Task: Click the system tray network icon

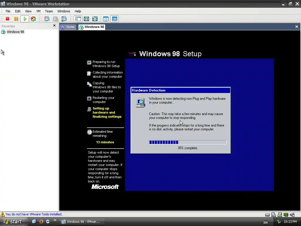Action: click(279, 222)
